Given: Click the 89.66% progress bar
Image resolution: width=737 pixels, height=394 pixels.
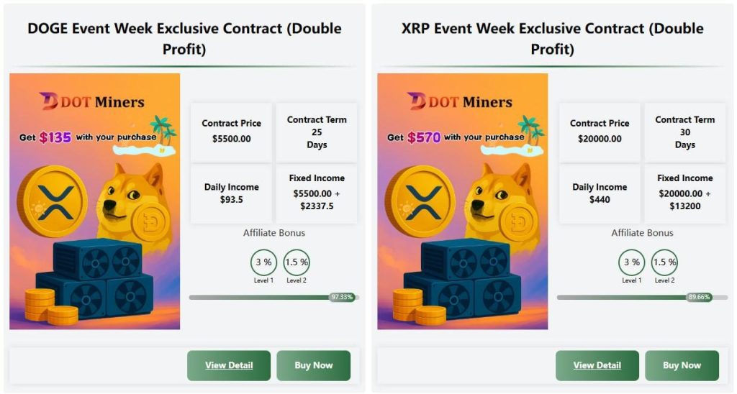Looking at the screenshot, I should click(x=642, y=297).
